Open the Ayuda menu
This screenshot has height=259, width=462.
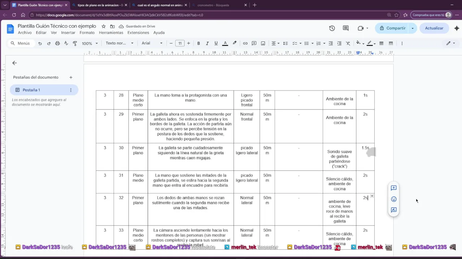click(159, 33)
